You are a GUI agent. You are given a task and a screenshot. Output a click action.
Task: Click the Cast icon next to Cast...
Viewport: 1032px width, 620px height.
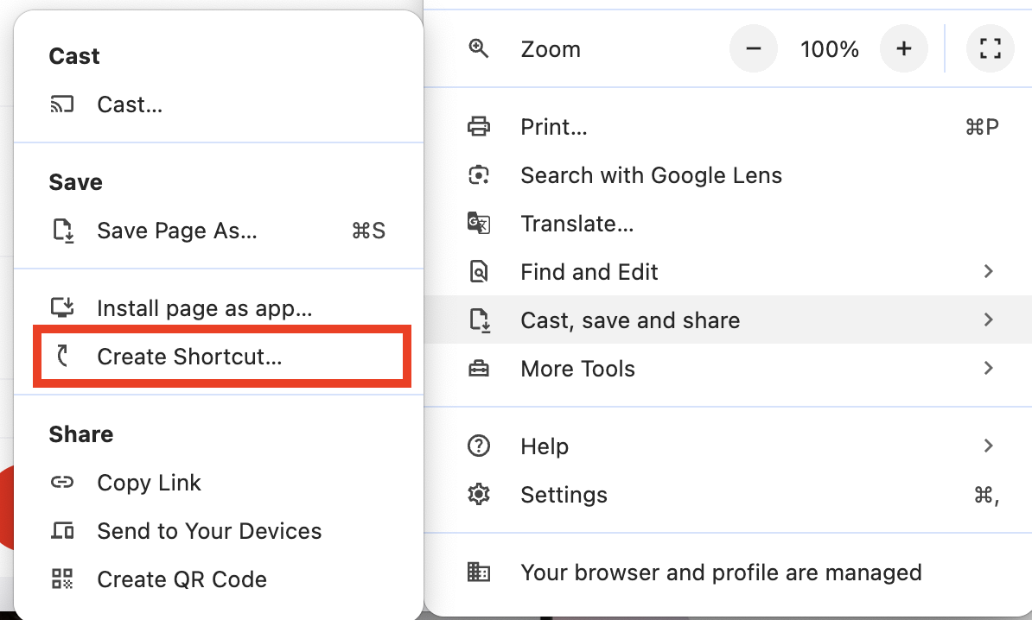click(62, 104)
